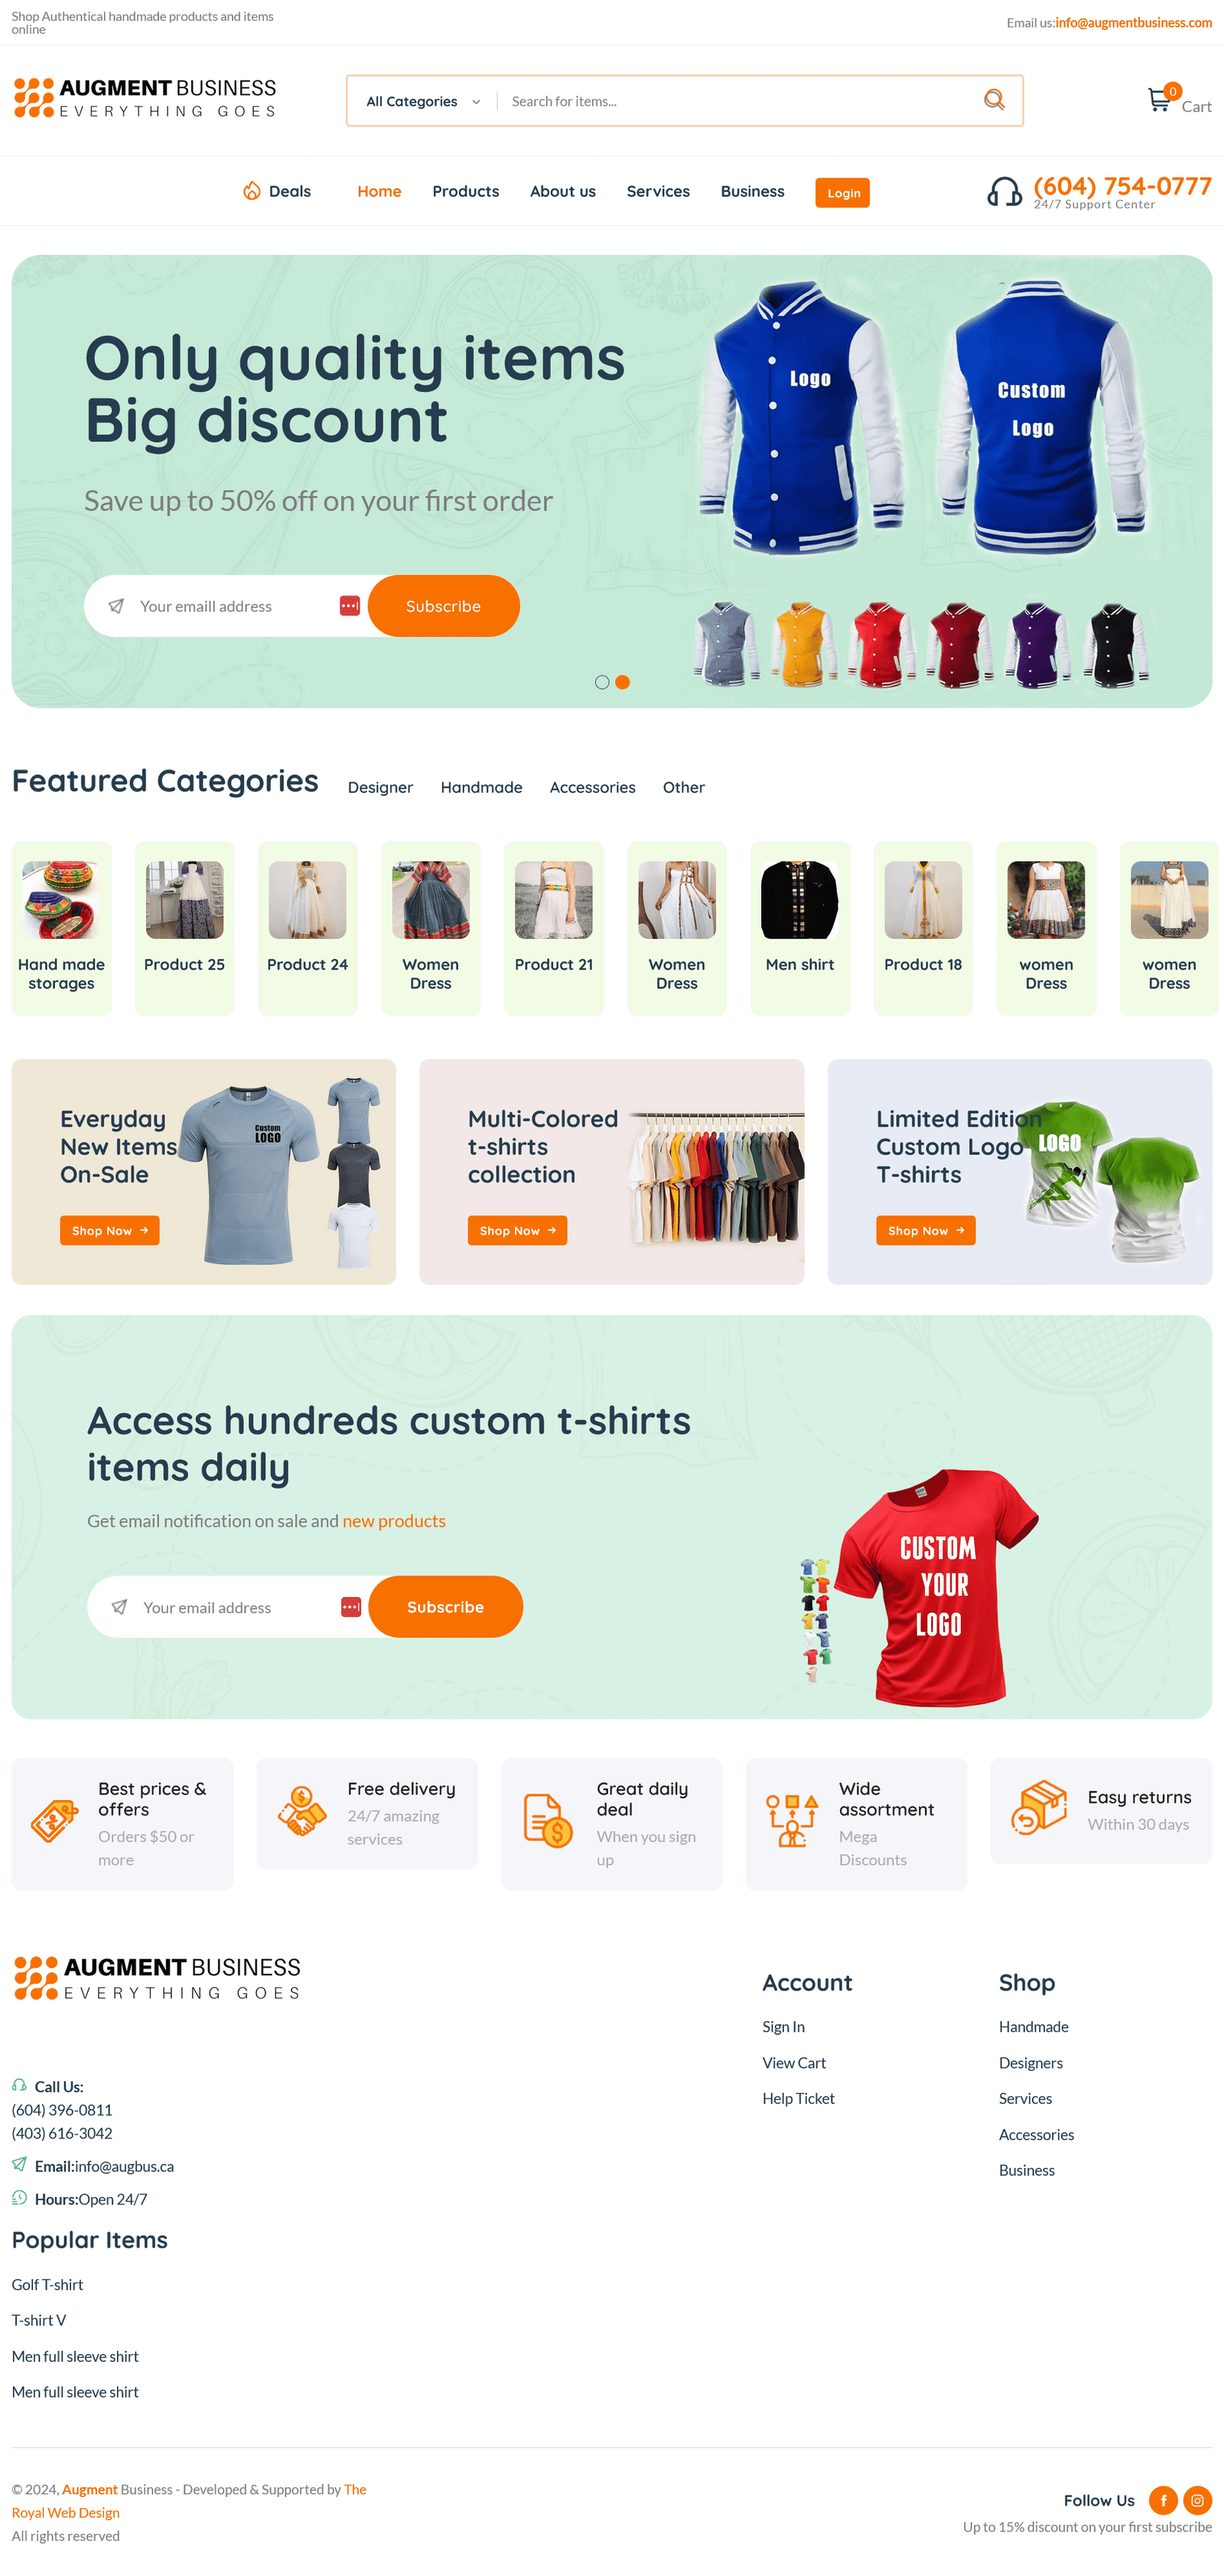
Task: Switch to the Accessories category tab
Action: pyautogui.click(x=592, y=787)
